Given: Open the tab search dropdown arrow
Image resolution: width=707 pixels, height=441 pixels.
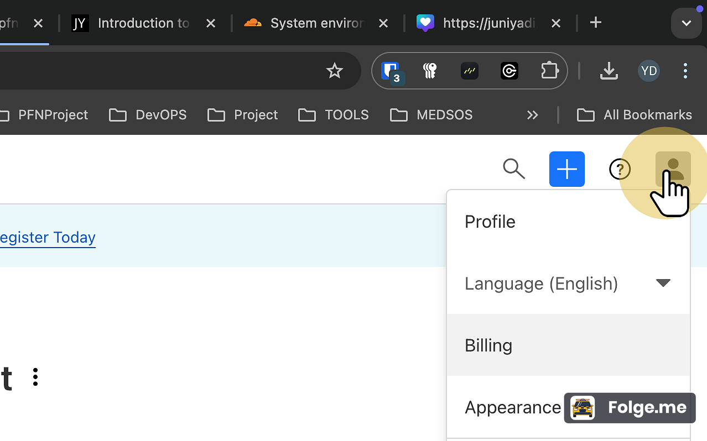Looking at the screenshot, I should coord(687,23).
